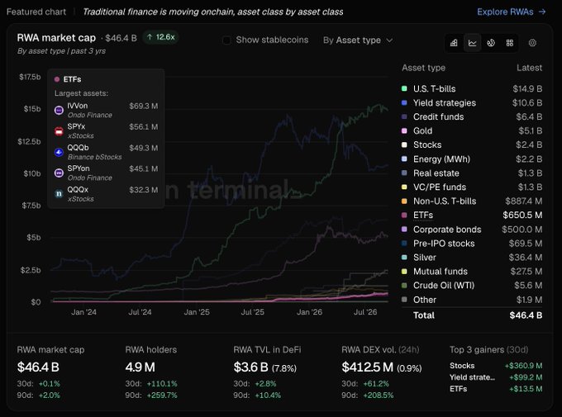
Task: Switch to the pie chart view
Action: click(491, 43)
